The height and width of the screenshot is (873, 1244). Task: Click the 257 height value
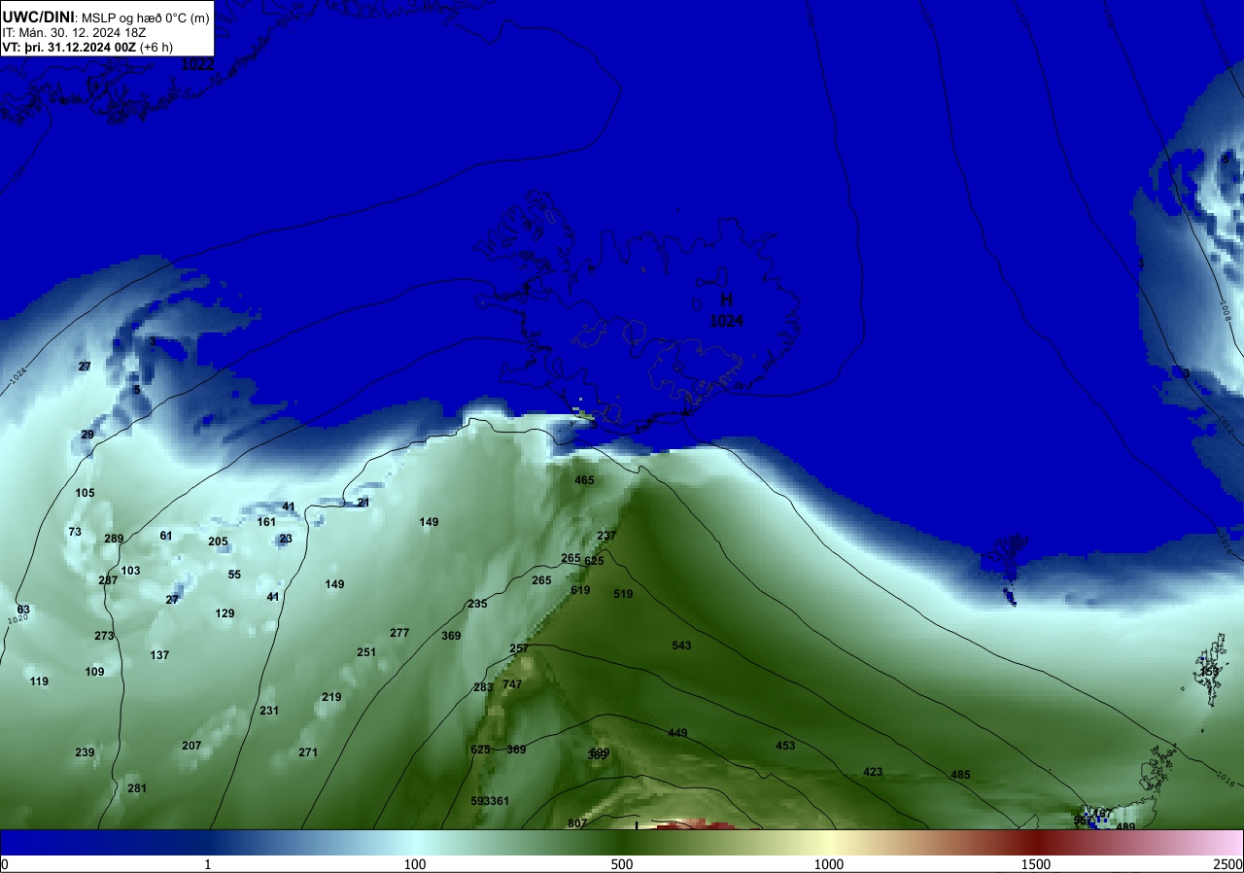pos(519,648)
